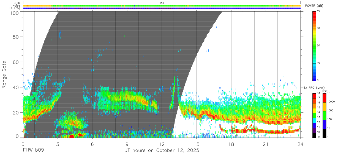Click hour 9 on the time axis

point(127,144)
